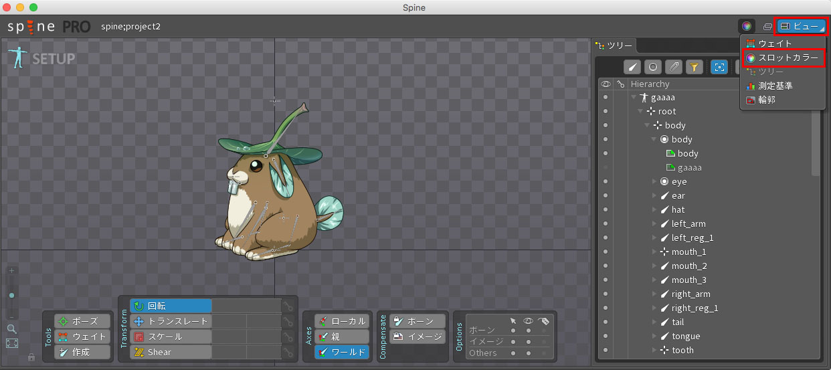Choose 輪郭 from the view menu
This screenshot has height=370, width=831.
[x=783, y=100]
